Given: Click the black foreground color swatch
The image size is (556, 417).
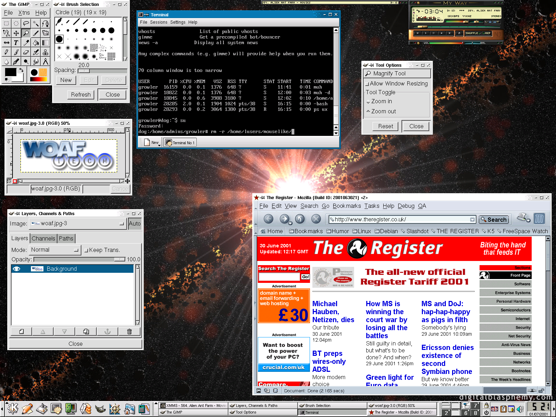Looking at the screenshot, I should (10, 72).
